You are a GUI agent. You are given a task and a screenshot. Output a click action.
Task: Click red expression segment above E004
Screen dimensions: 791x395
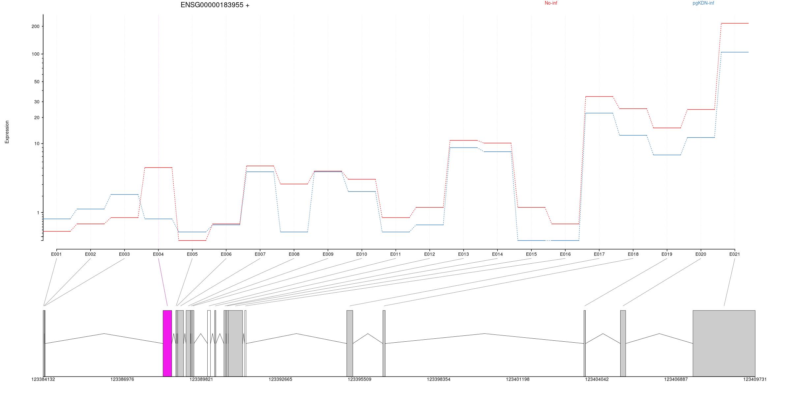158,168
